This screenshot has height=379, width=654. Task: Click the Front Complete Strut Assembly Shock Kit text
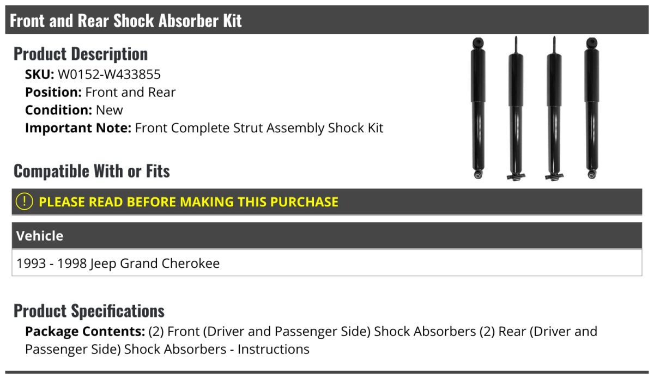(x=259, y=128)
